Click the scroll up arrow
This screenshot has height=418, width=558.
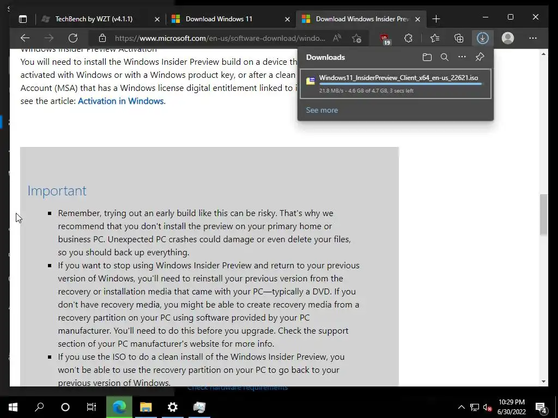(x=543, y=54)
